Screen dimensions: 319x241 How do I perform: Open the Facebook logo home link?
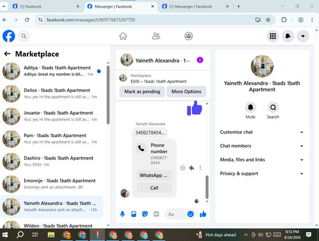pyautogui.click(x=9, y=36)
